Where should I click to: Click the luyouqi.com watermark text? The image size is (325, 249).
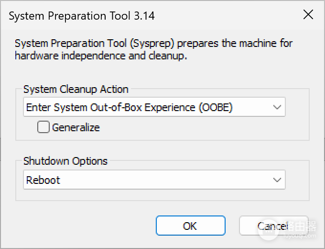pos(300,236)
